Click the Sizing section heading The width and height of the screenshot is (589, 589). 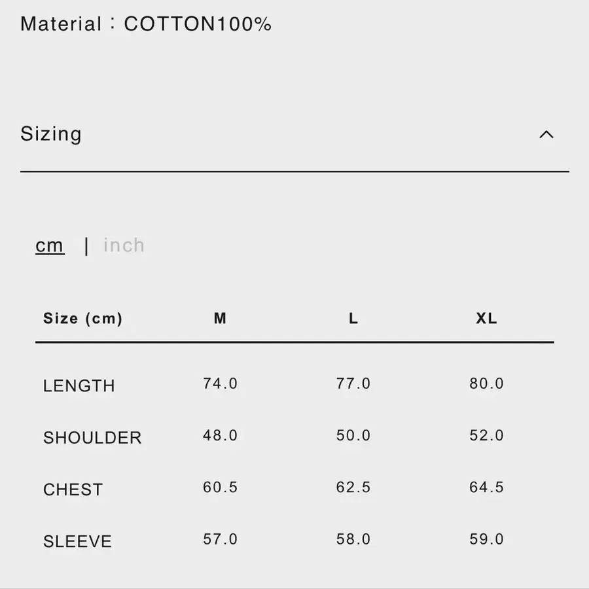pos(51,134)
